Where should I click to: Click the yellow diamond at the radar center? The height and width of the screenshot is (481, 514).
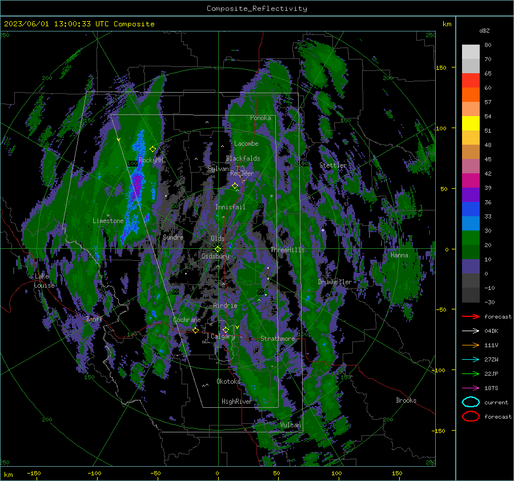click(x=218, y=249)
